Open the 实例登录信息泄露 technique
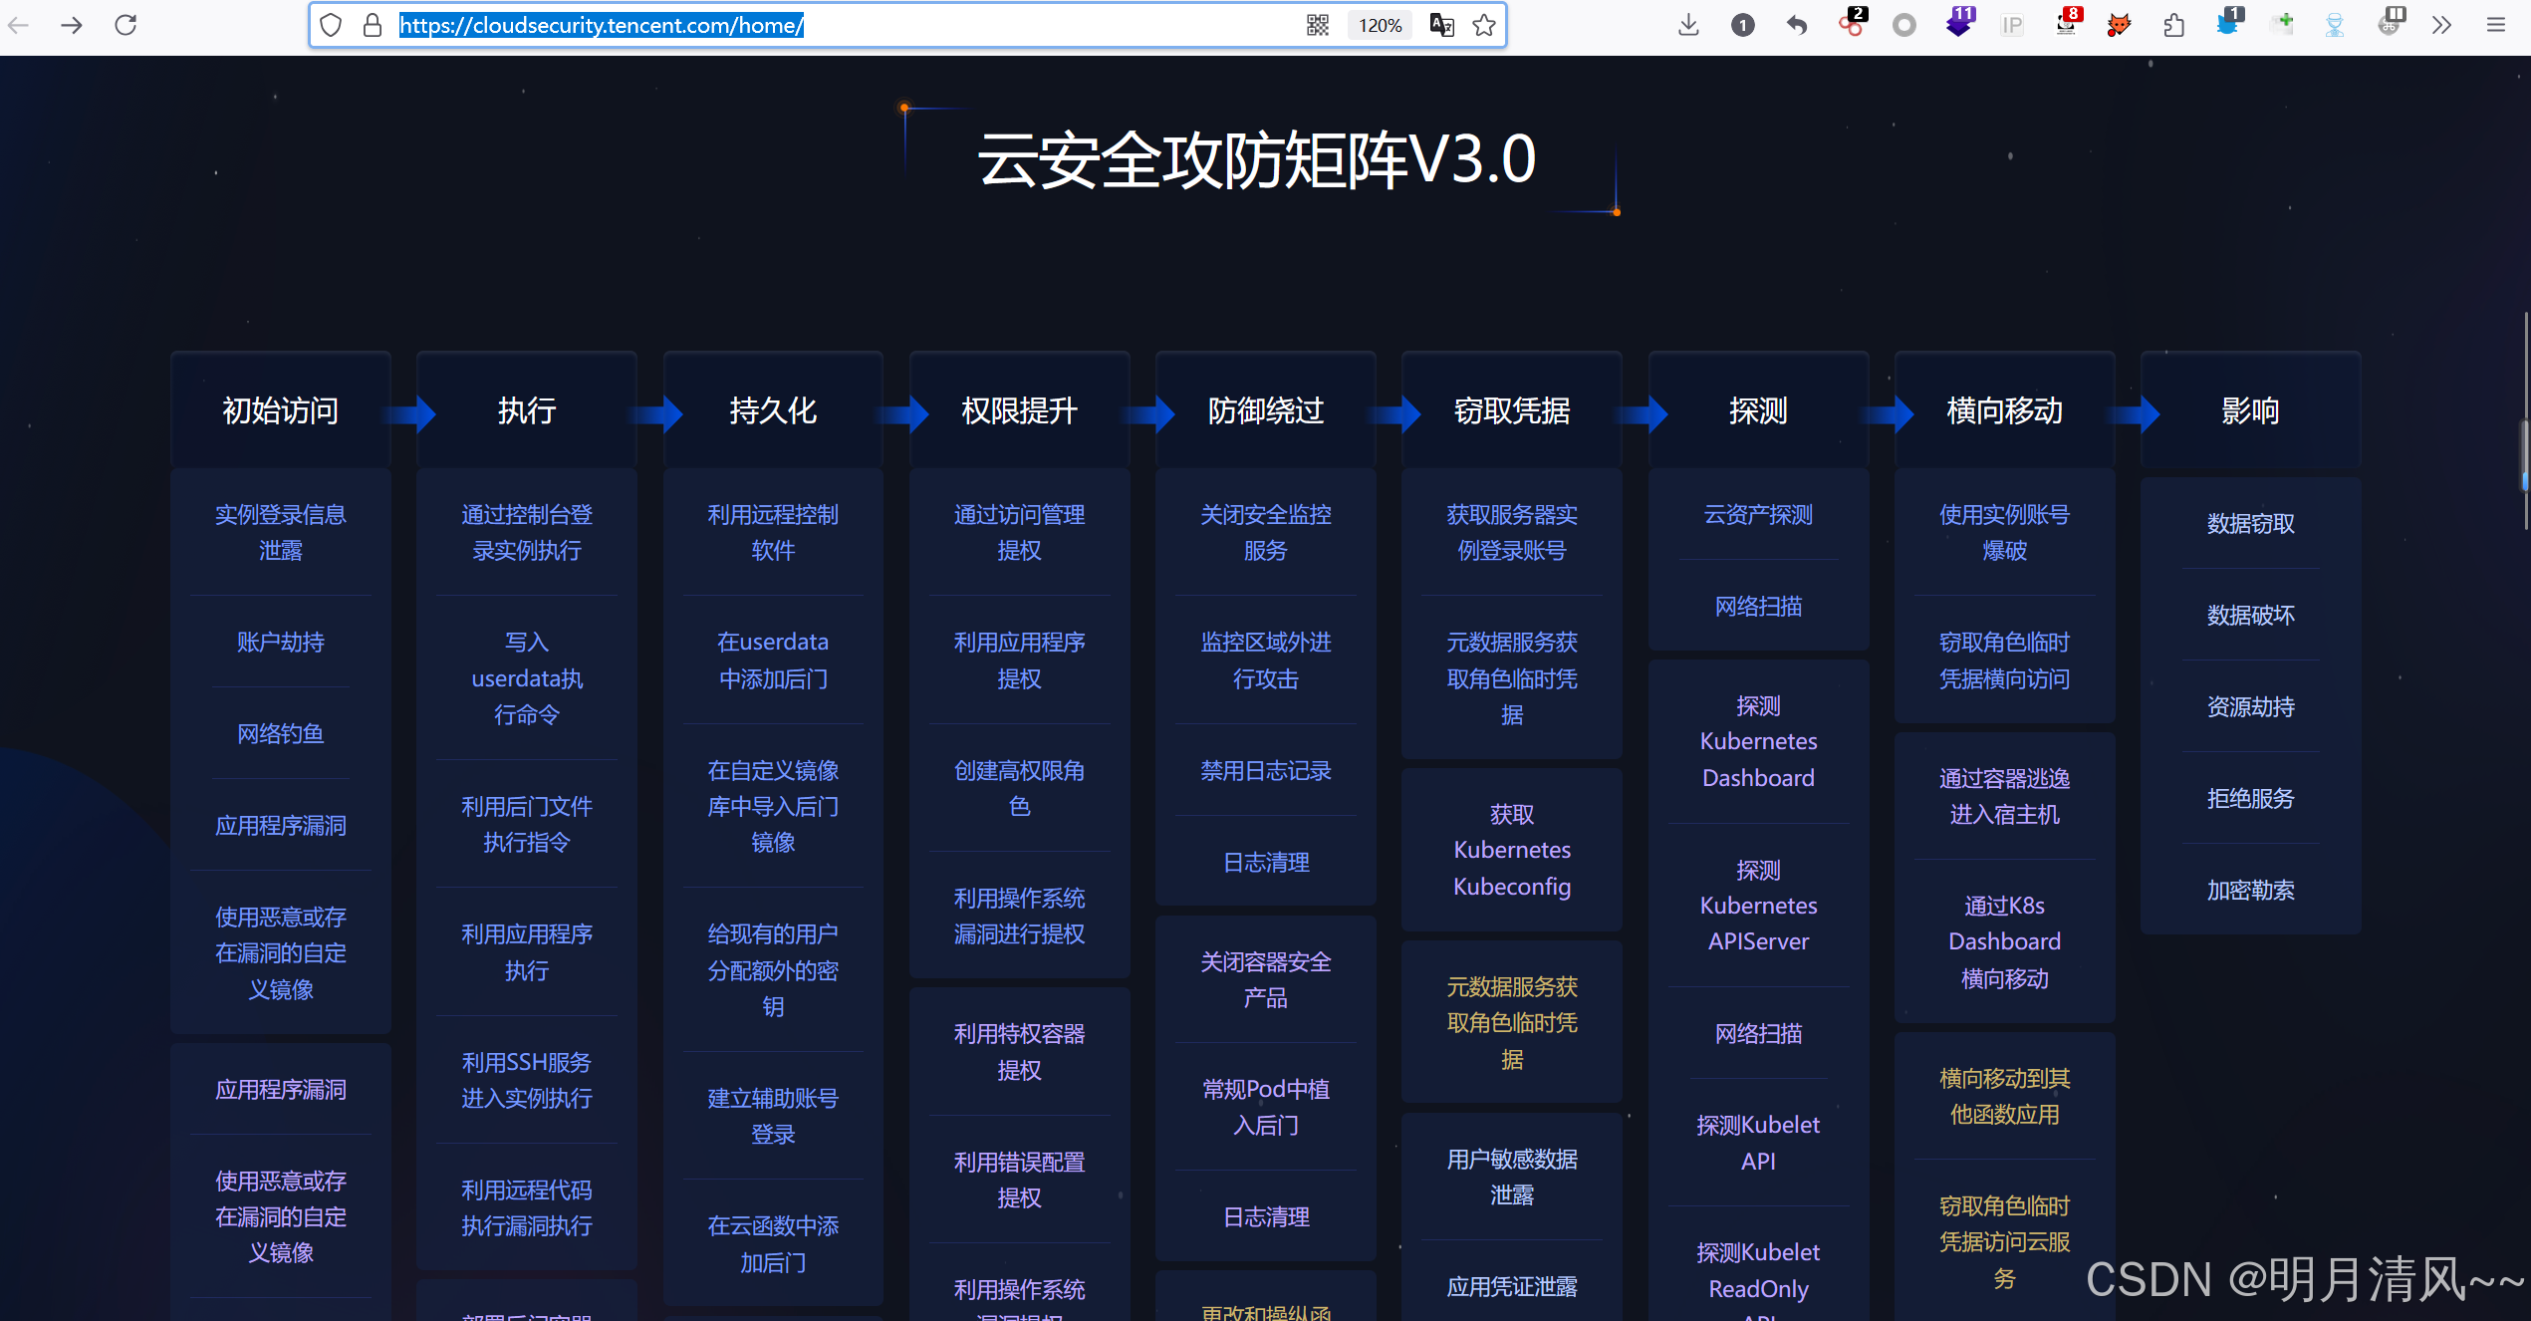Image resolution: width=2531 pixels, height=1321 pixels. (x=281, y=533)
